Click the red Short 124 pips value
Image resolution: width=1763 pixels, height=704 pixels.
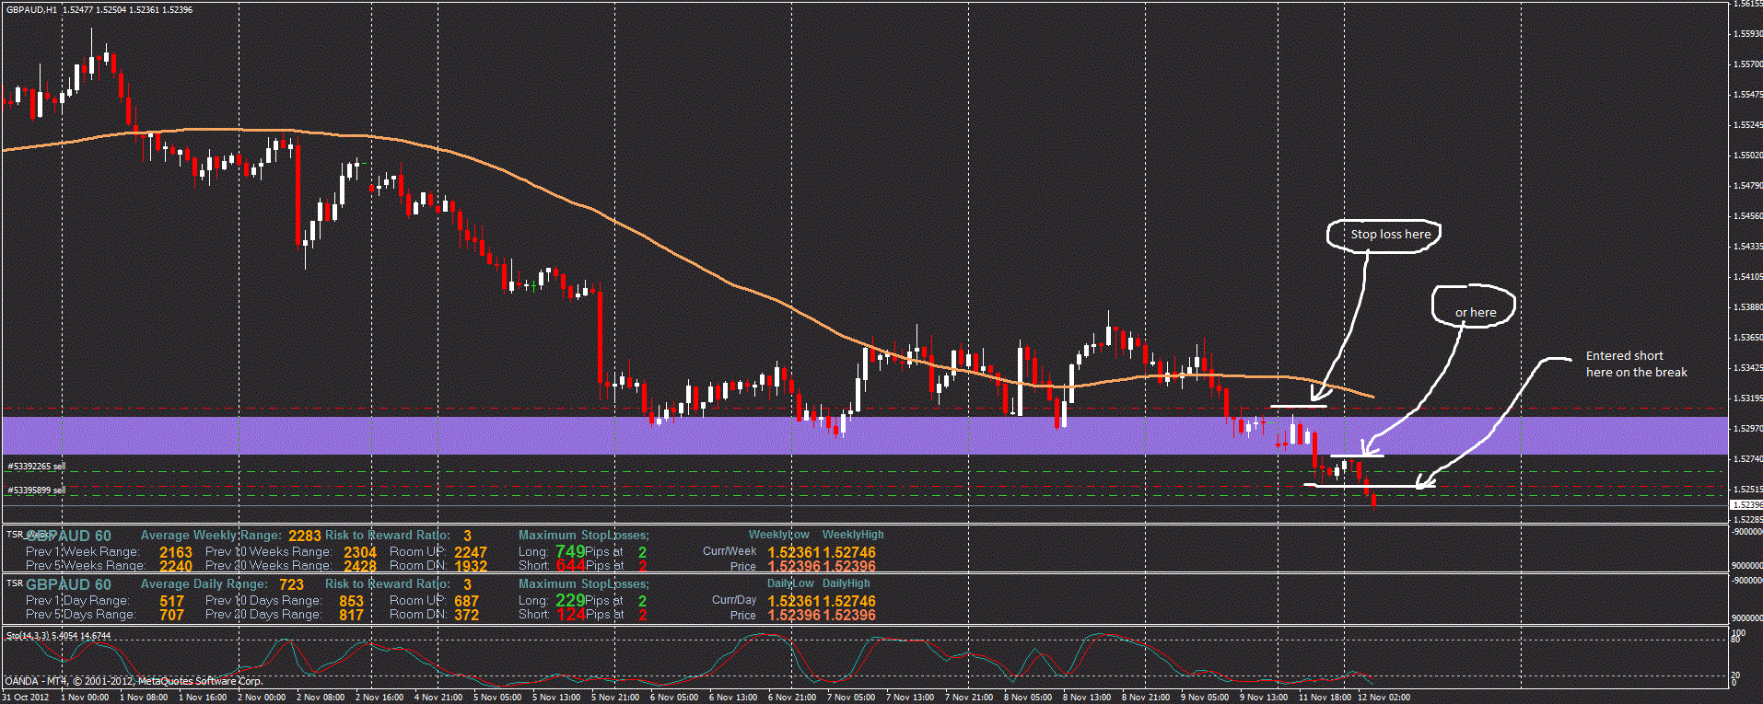coord(570,614)
